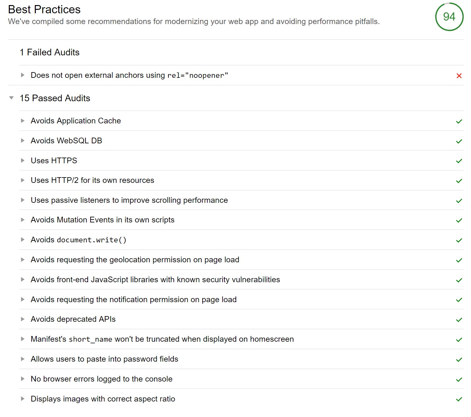Expand the passive listeners audit arrow
471x417 pixels.
(x=22, y=200)
